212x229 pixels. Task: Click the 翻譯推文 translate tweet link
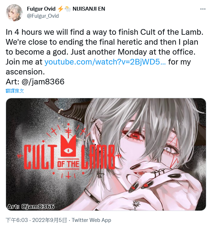15,91
